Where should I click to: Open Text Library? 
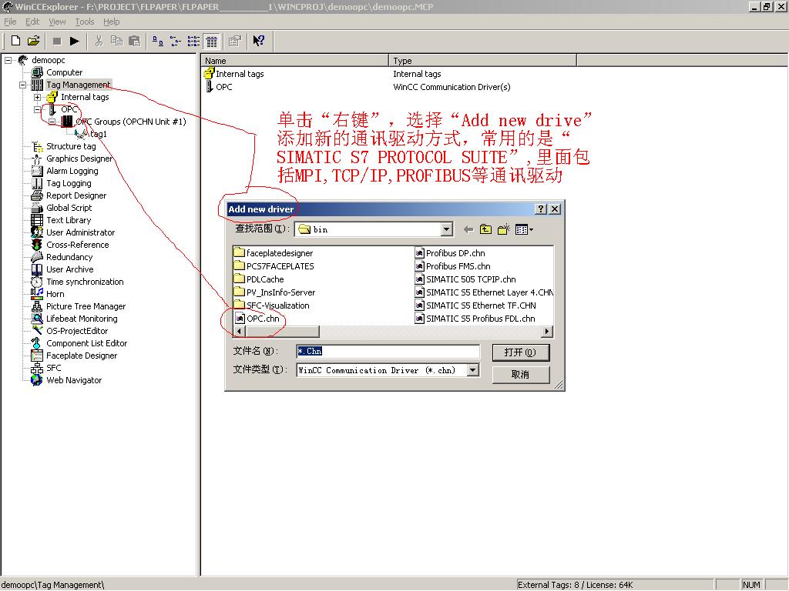69,220
